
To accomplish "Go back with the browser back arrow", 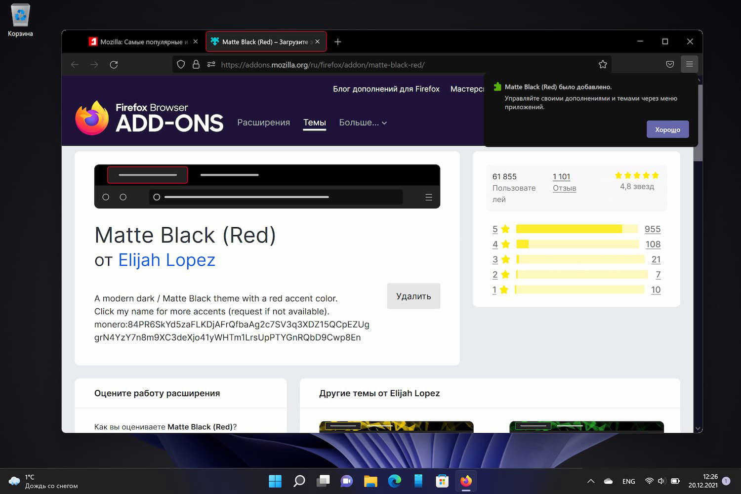I will (75, 65).
